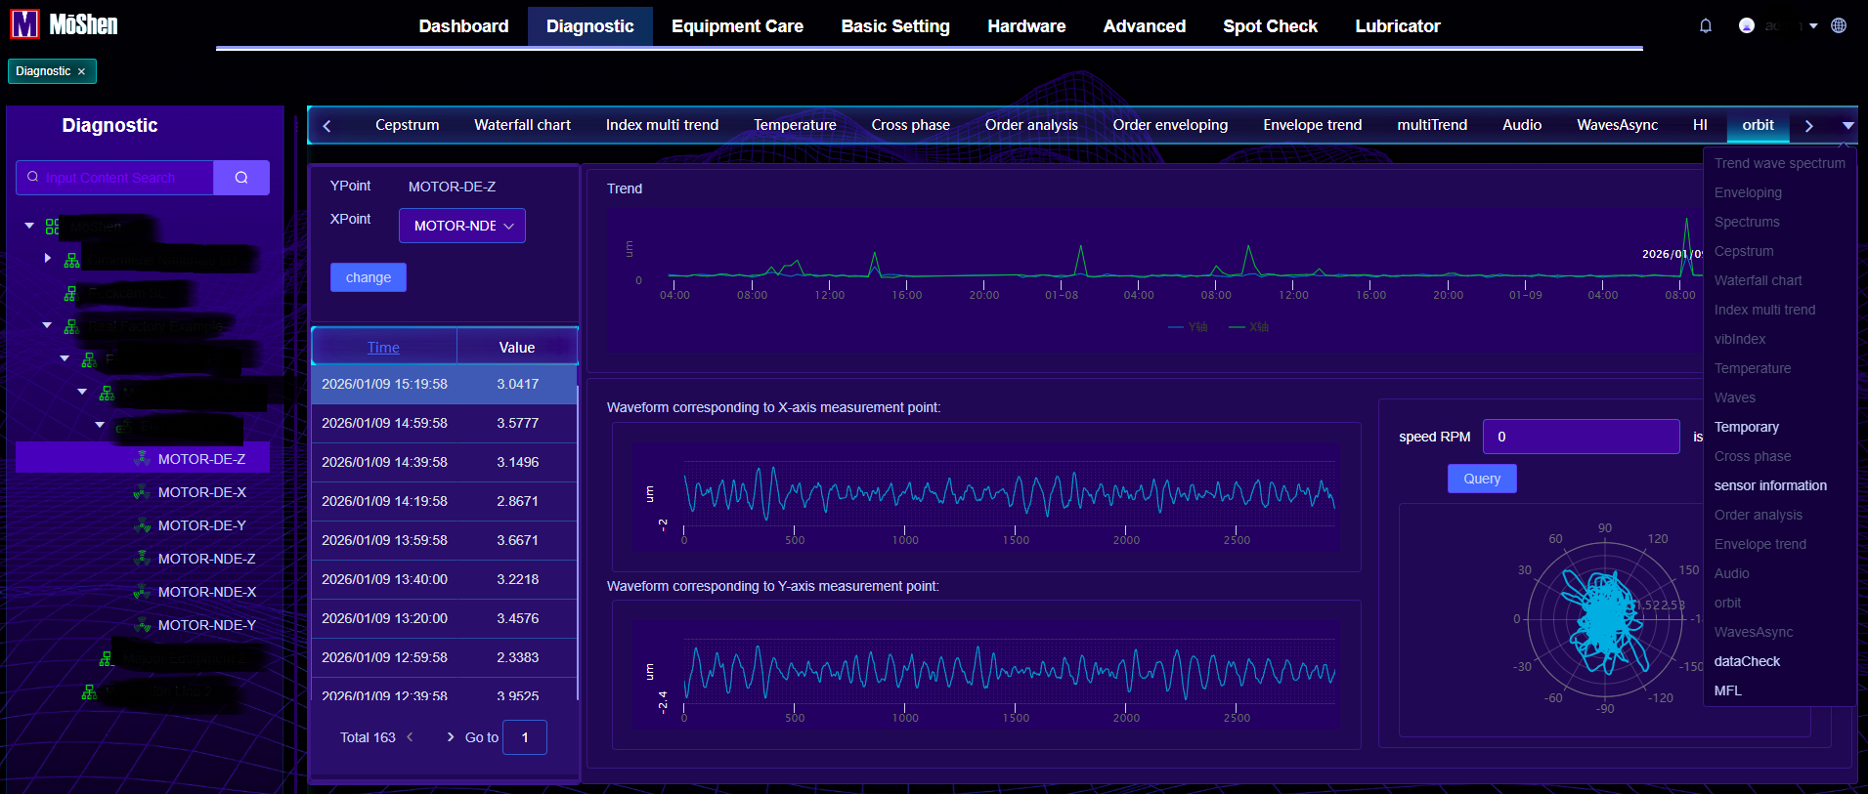
Task: Select Temporary from the tab dropdown list
Action: pyautogui.click(x=1747, y=427)
